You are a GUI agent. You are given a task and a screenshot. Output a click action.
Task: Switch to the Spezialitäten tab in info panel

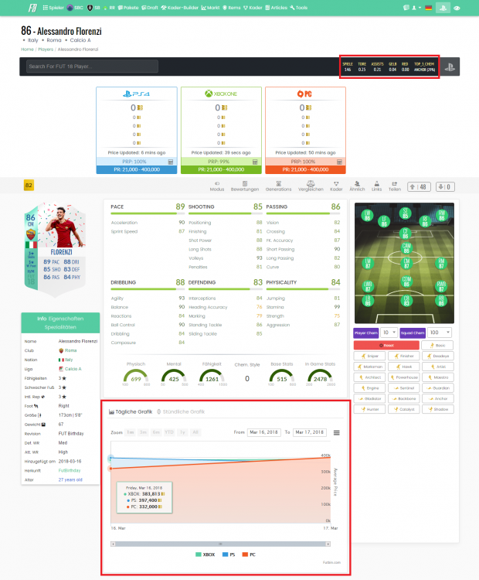tap(60, 327)
